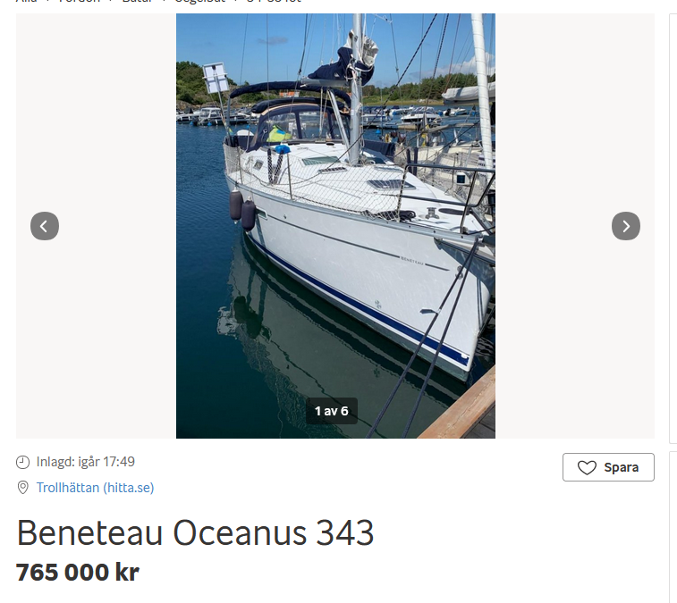Viewport: 677px width, 603px height.
Task: Open the 34-38 fot breadcrumb
Action: tap(274, 1)
